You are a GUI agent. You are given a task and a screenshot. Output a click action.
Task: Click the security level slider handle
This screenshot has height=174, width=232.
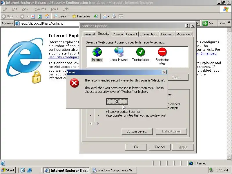click(x=94, y=124)
